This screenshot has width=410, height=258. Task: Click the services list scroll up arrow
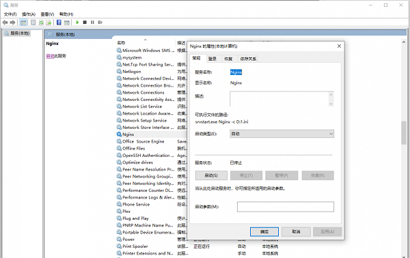tap(404, 42)
